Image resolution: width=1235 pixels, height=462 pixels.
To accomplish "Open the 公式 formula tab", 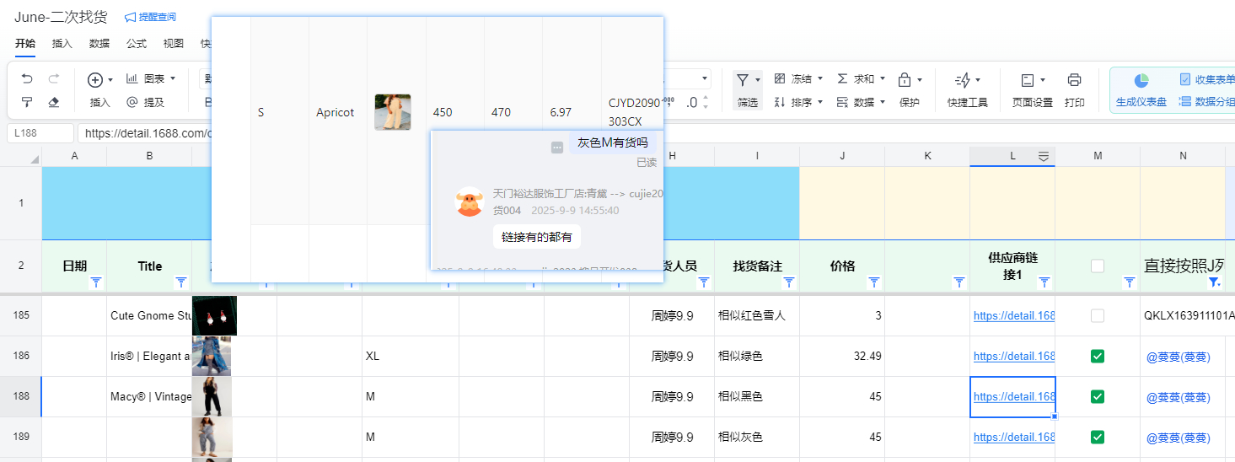I will pyautogui.click(x=136, y=43).
